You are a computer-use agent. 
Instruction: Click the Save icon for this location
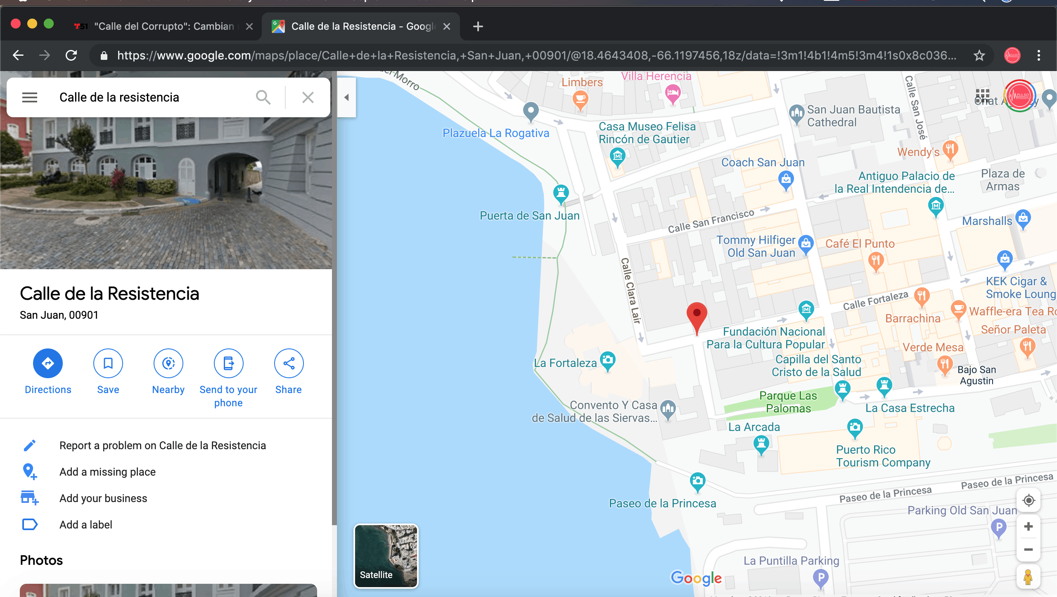(107, 363)
